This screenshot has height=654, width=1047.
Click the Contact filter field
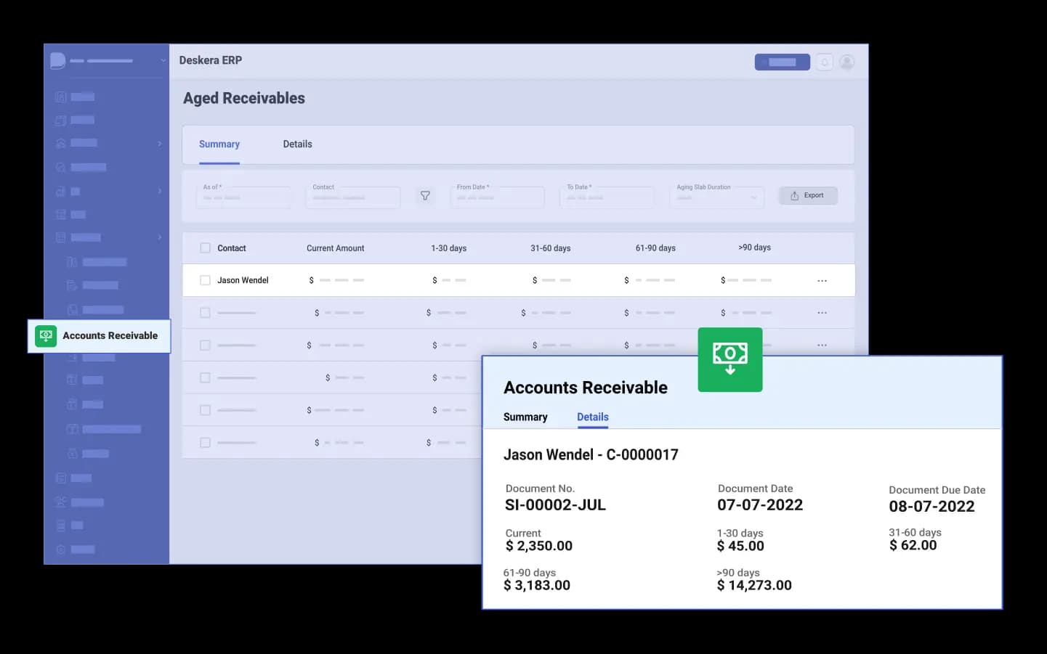[x=353, y=196]
